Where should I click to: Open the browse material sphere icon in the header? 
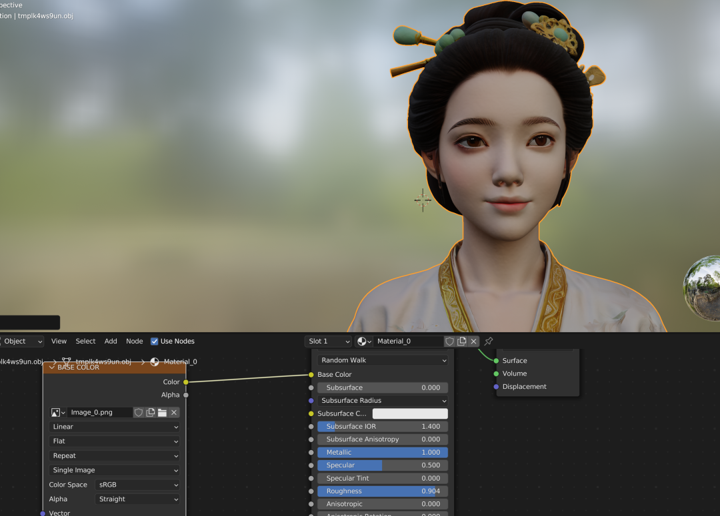pos(361,342)
